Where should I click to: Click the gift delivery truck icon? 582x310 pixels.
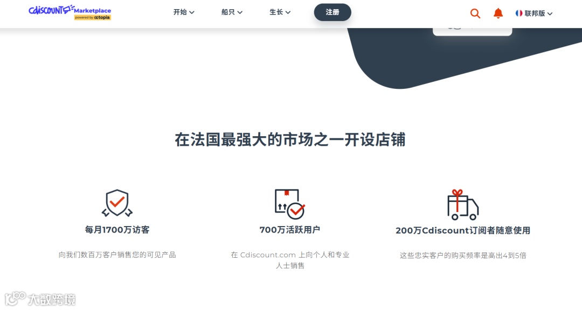[x=463, y=205]
